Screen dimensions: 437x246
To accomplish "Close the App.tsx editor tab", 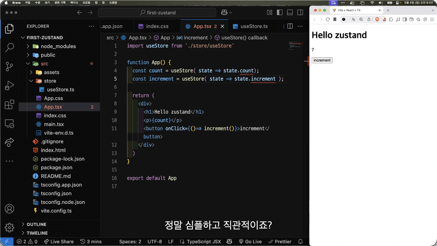I will click(x=223, y=26).
